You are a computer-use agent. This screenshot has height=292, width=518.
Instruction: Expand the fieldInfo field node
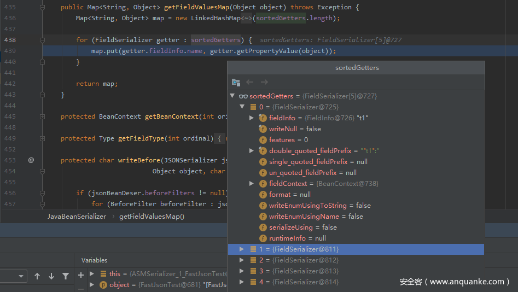(251, 118)
